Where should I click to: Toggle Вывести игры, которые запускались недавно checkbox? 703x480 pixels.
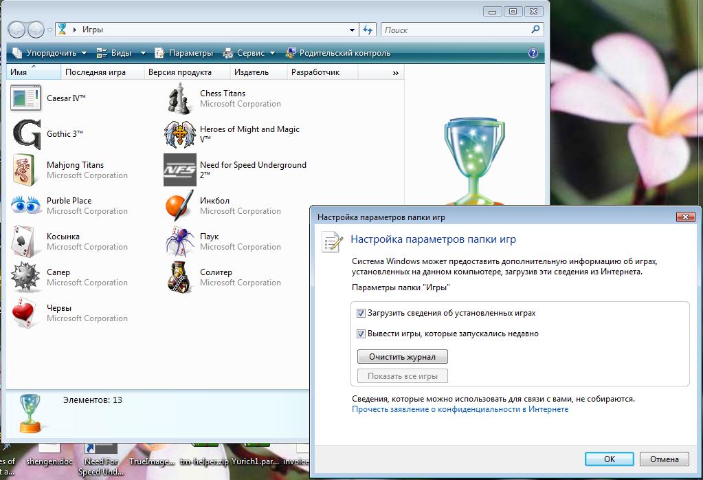click(x=361, y=334)
